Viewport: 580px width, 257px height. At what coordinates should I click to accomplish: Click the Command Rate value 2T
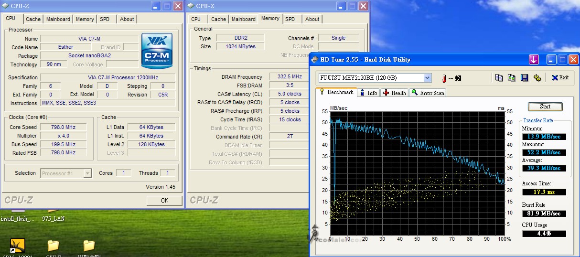[290, 137]
